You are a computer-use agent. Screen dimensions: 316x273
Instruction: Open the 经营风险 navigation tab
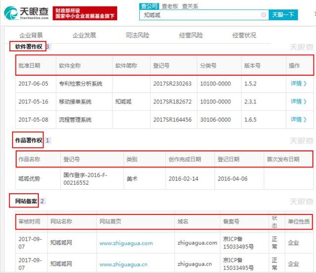[191, 35]
